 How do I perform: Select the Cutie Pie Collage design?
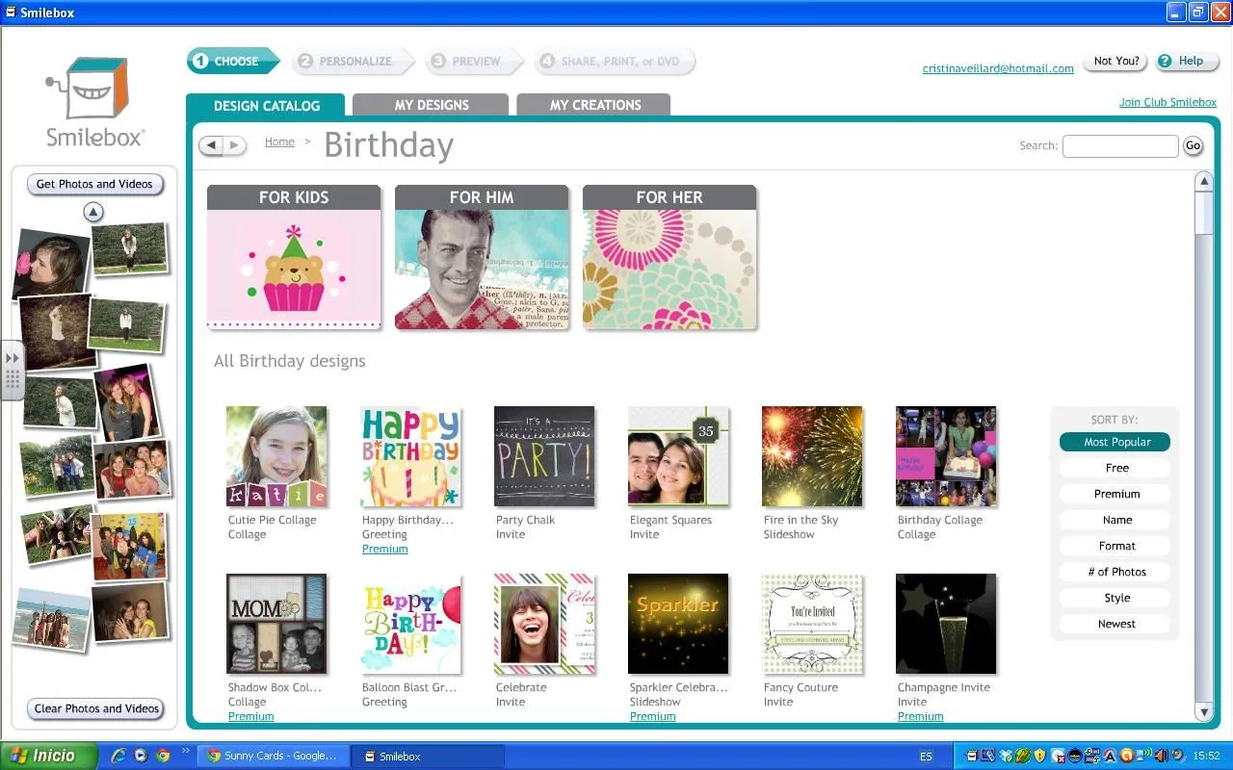276,456
